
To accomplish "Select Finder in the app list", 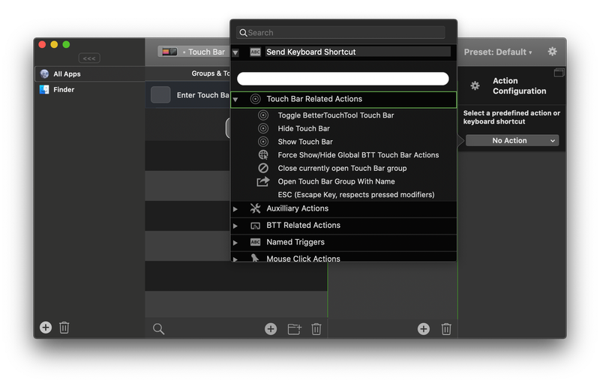I will tap(90, 89).
